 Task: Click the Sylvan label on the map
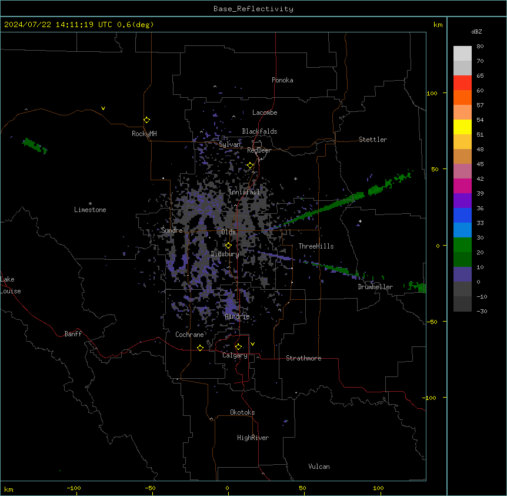coord(229,144)
